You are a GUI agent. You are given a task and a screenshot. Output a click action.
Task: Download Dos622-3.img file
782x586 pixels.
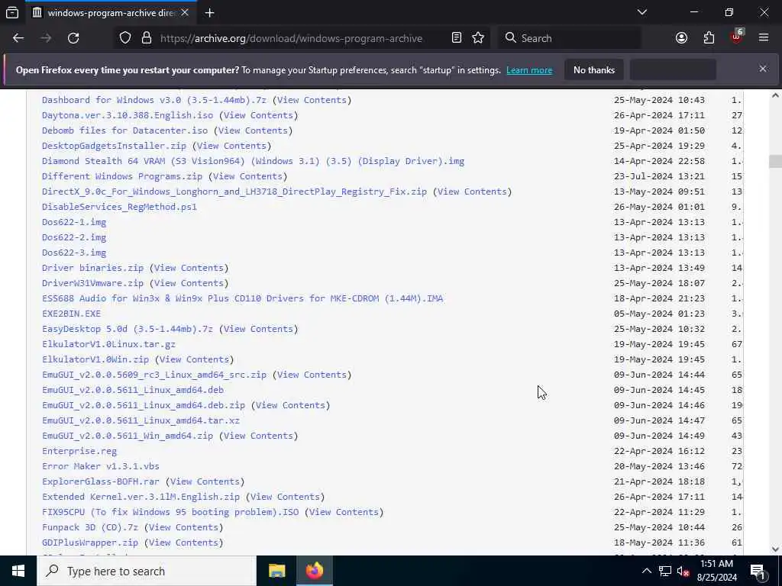74,253
